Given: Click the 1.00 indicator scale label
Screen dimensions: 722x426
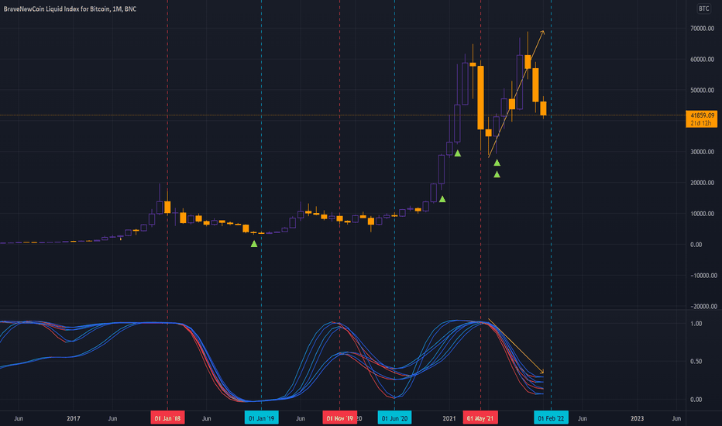Looking at the screenshot, I should coord(696,324).
